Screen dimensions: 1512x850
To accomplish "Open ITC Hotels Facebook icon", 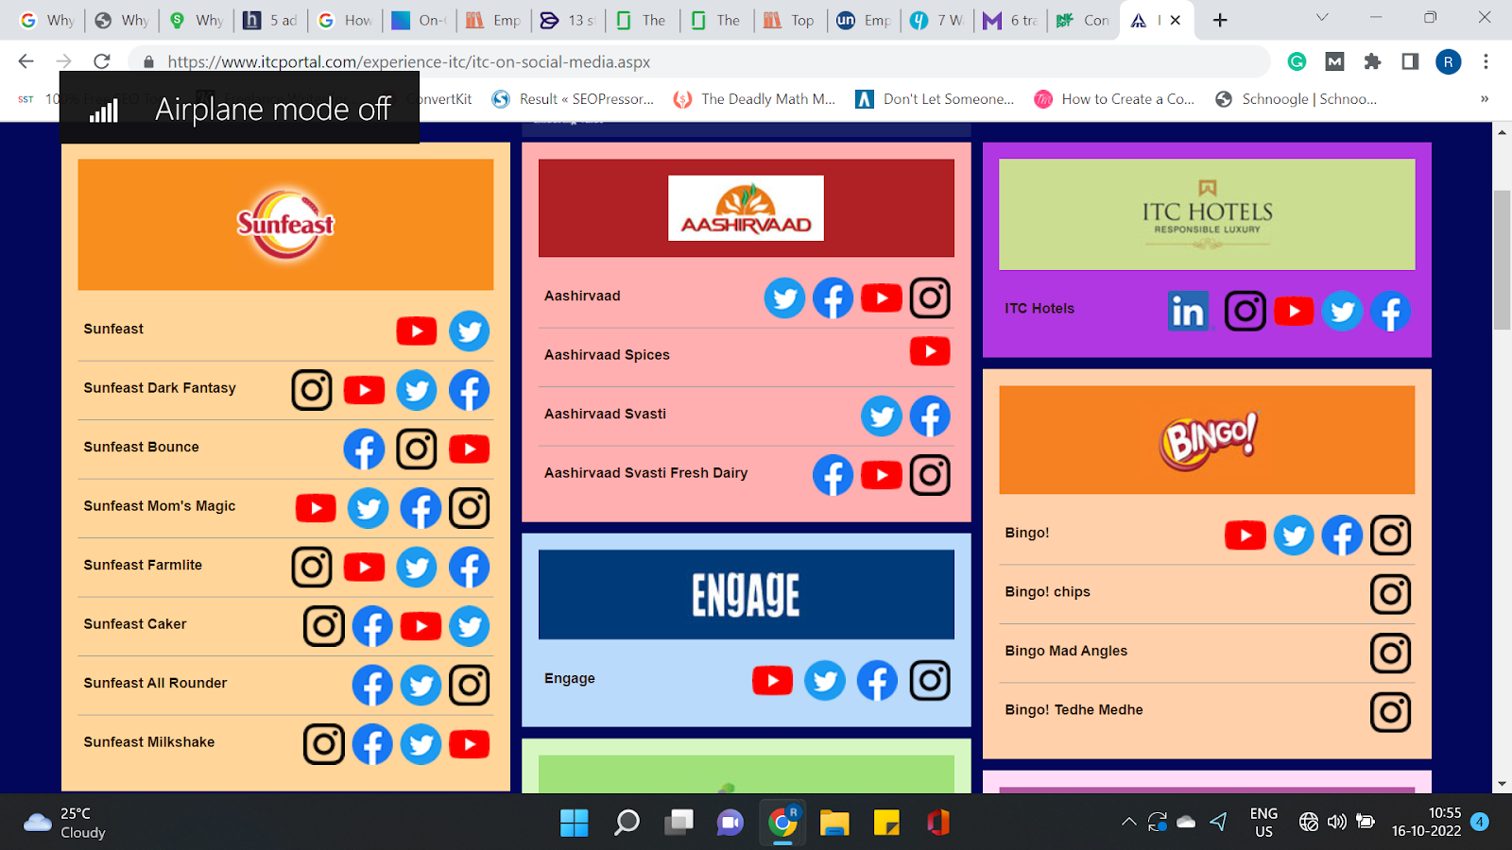I will [1390, 311].
